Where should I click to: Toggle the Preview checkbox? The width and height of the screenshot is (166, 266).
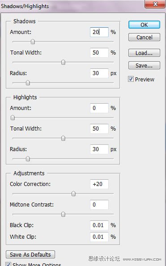(x=131, y=79)
